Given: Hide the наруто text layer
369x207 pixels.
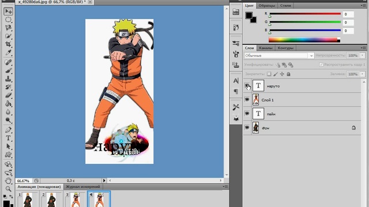Looking at the screenshot, I should 247,86.
